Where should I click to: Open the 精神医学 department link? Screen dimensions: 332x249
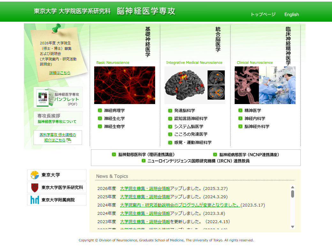pos(253,110)
